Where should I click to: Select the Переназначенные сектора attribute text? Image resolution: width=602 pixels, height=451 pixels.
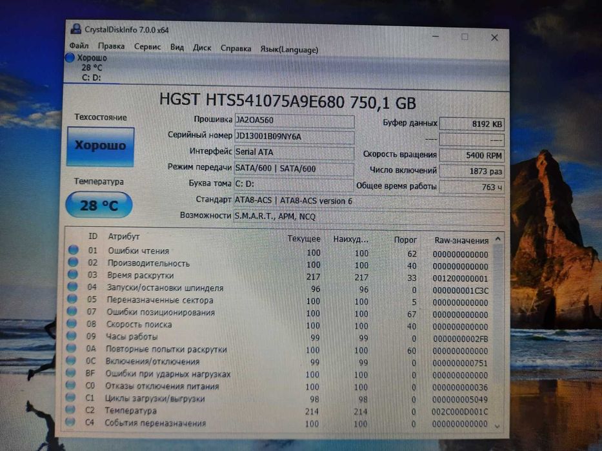click(160, 300)
